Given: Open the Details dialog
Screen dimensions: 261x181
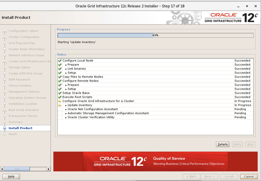Looking at the screenshot, I should (223, 144).
